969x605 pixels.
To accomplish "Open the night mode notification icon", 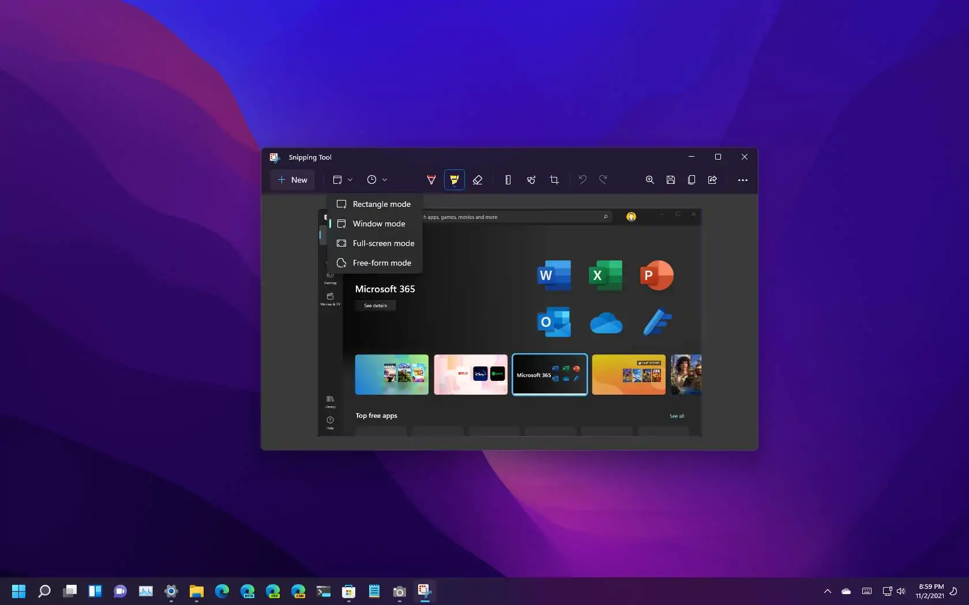I will coord(954,591).
